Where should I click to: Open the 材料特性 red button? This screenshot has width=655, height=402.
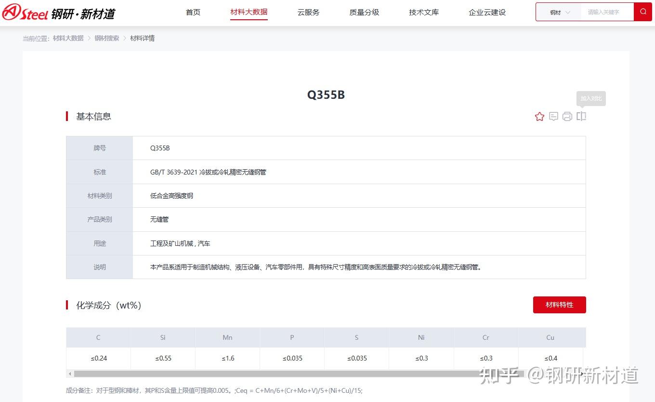(559, 305)
